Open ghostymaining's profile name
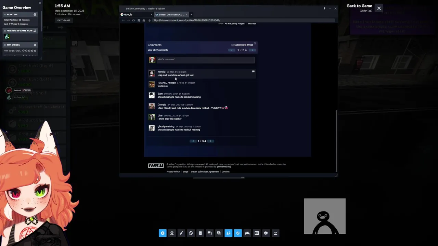Viewport: 438px width, 246px height. coord(166,126)
